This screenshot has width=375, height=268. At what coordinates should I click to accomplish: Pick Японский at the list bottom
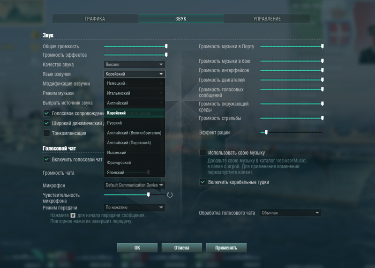[x=135, y=172]
